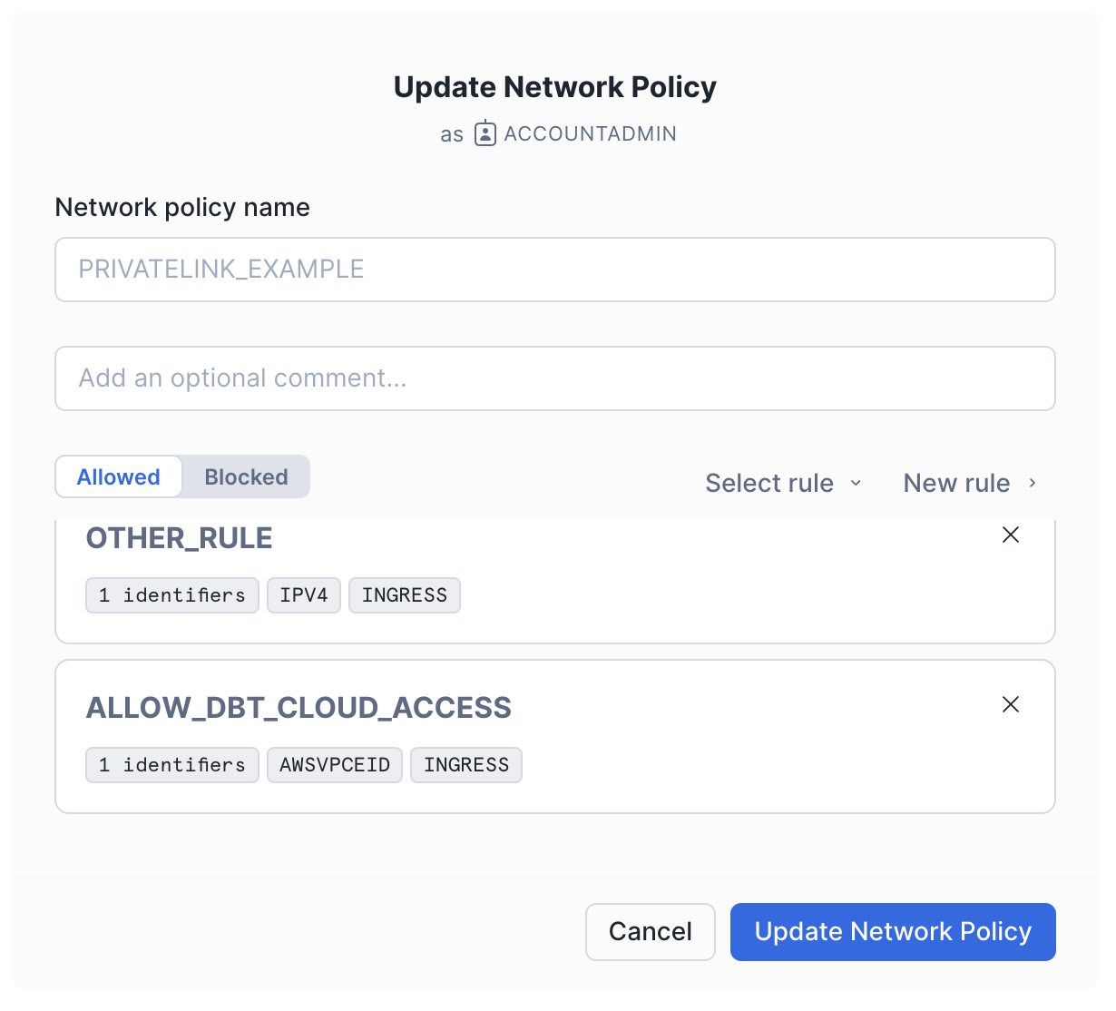Select the OTHER_RULE heading
1116x1011 pixels.
(179, 538)
